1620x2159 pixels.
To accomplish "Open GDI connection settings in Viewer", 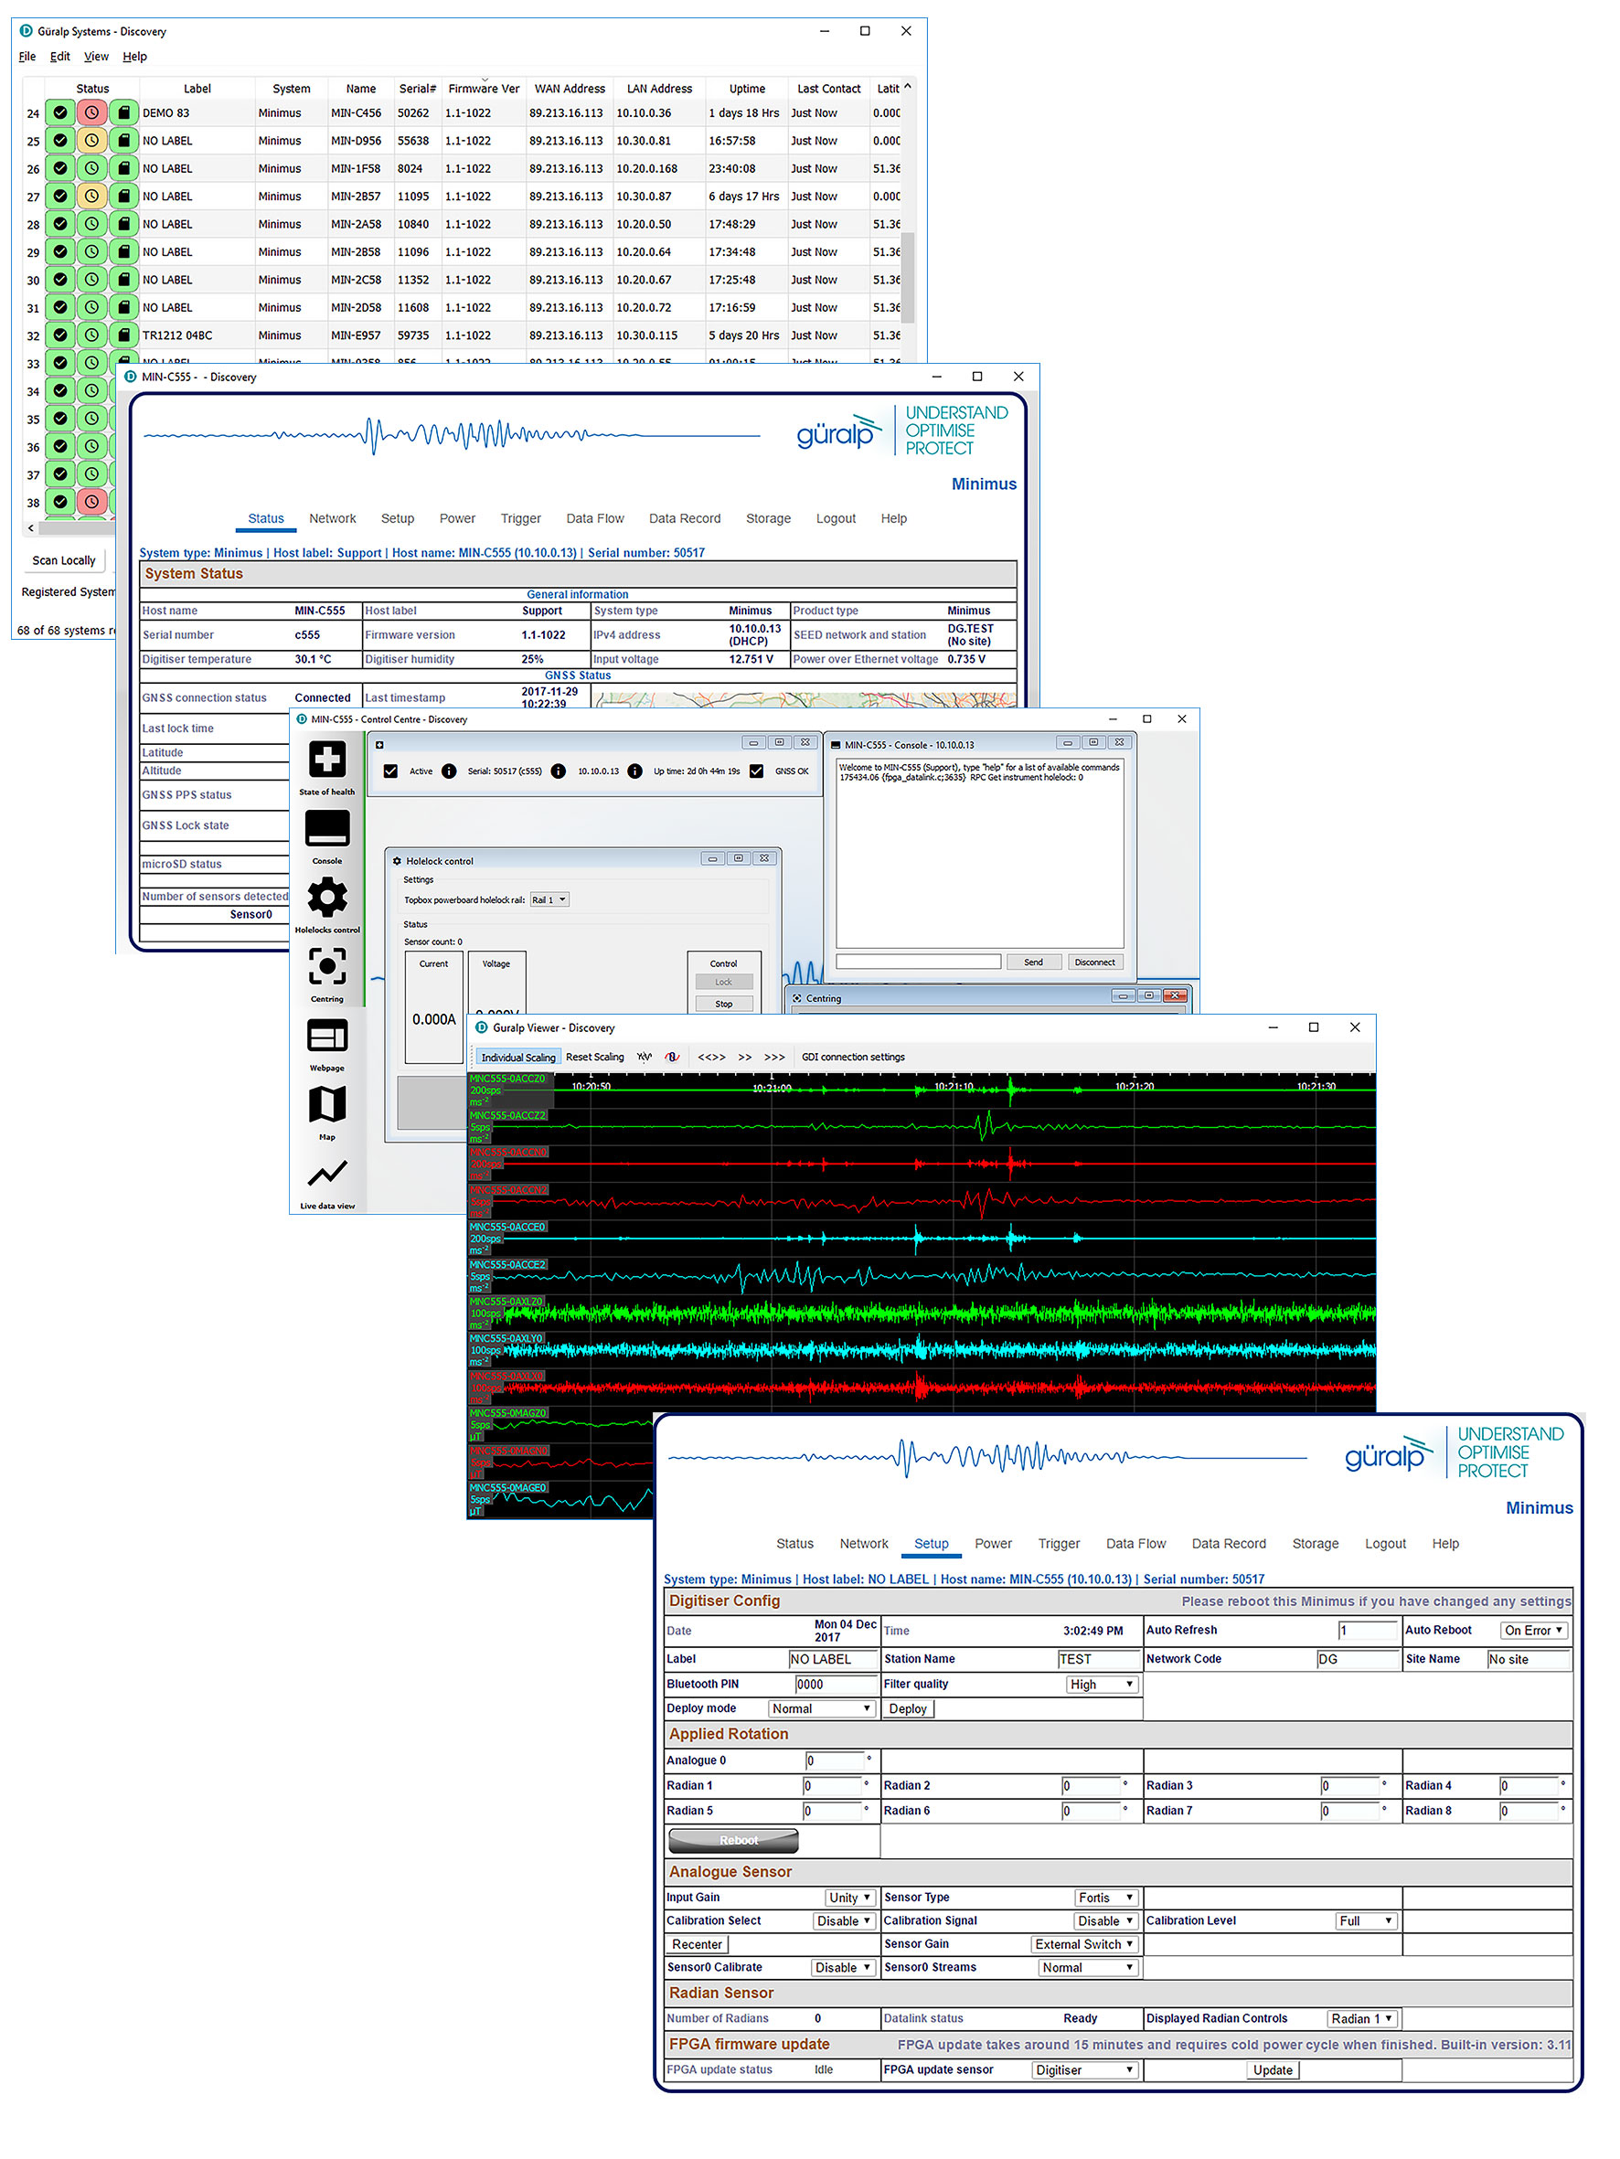I will coord(852,1057).
